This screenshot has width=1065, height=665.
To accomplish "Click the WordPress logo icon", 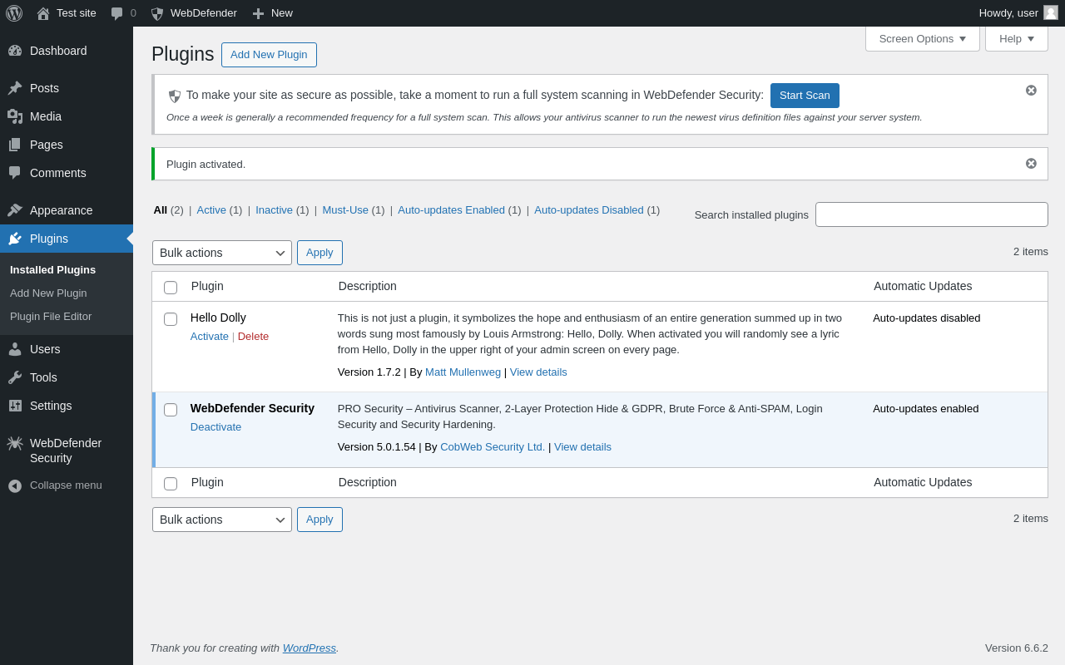I will 14,13.
